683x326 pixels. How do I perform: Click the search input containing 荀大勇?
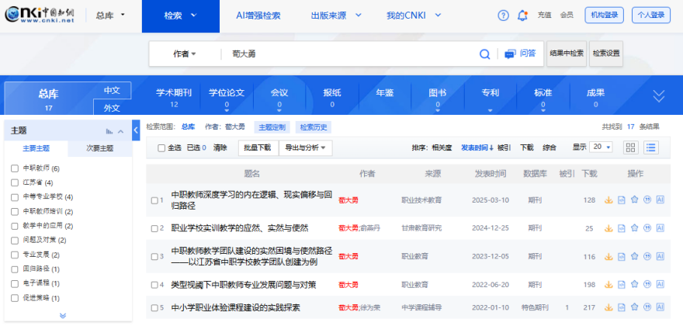coord(349,54)
